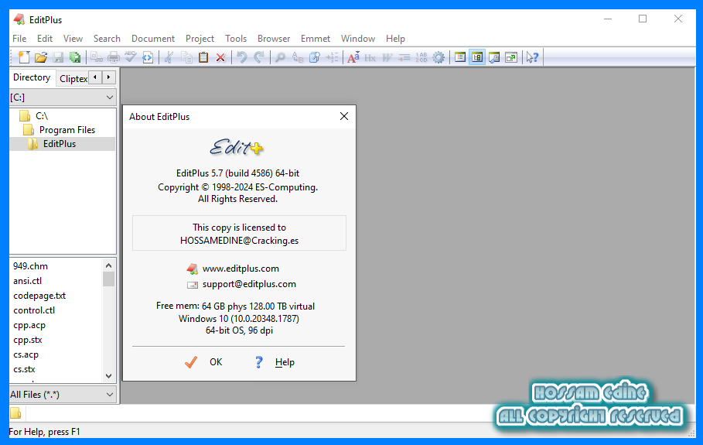
Task: Switch to the Cliptext tab
Action: click(73, 78)
